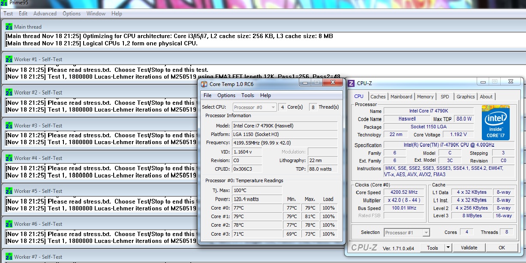526x263 pixels.
Task: Expand the Select CPU Processor #0 dropdown
Action: 273,107
